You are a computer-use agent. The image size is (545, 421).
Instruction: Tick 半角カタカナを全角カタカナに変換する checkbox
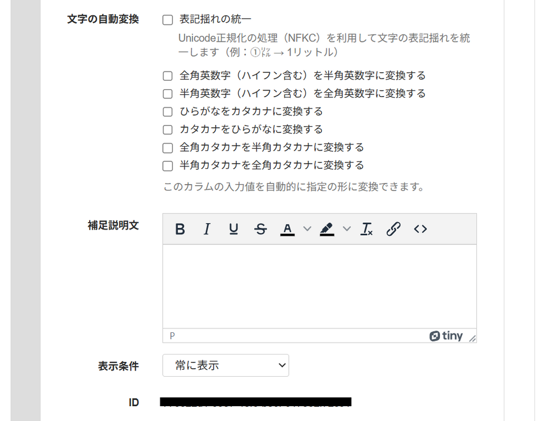[167, 166]
